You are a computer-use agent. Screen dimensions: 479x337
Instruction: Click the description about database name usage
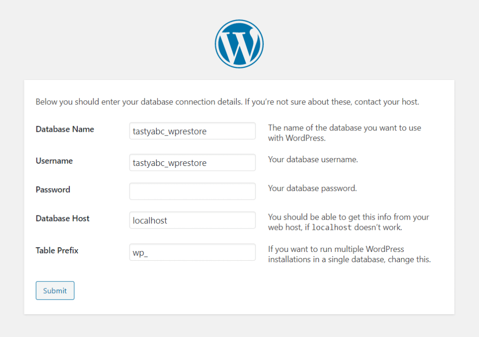pos(344,132)
